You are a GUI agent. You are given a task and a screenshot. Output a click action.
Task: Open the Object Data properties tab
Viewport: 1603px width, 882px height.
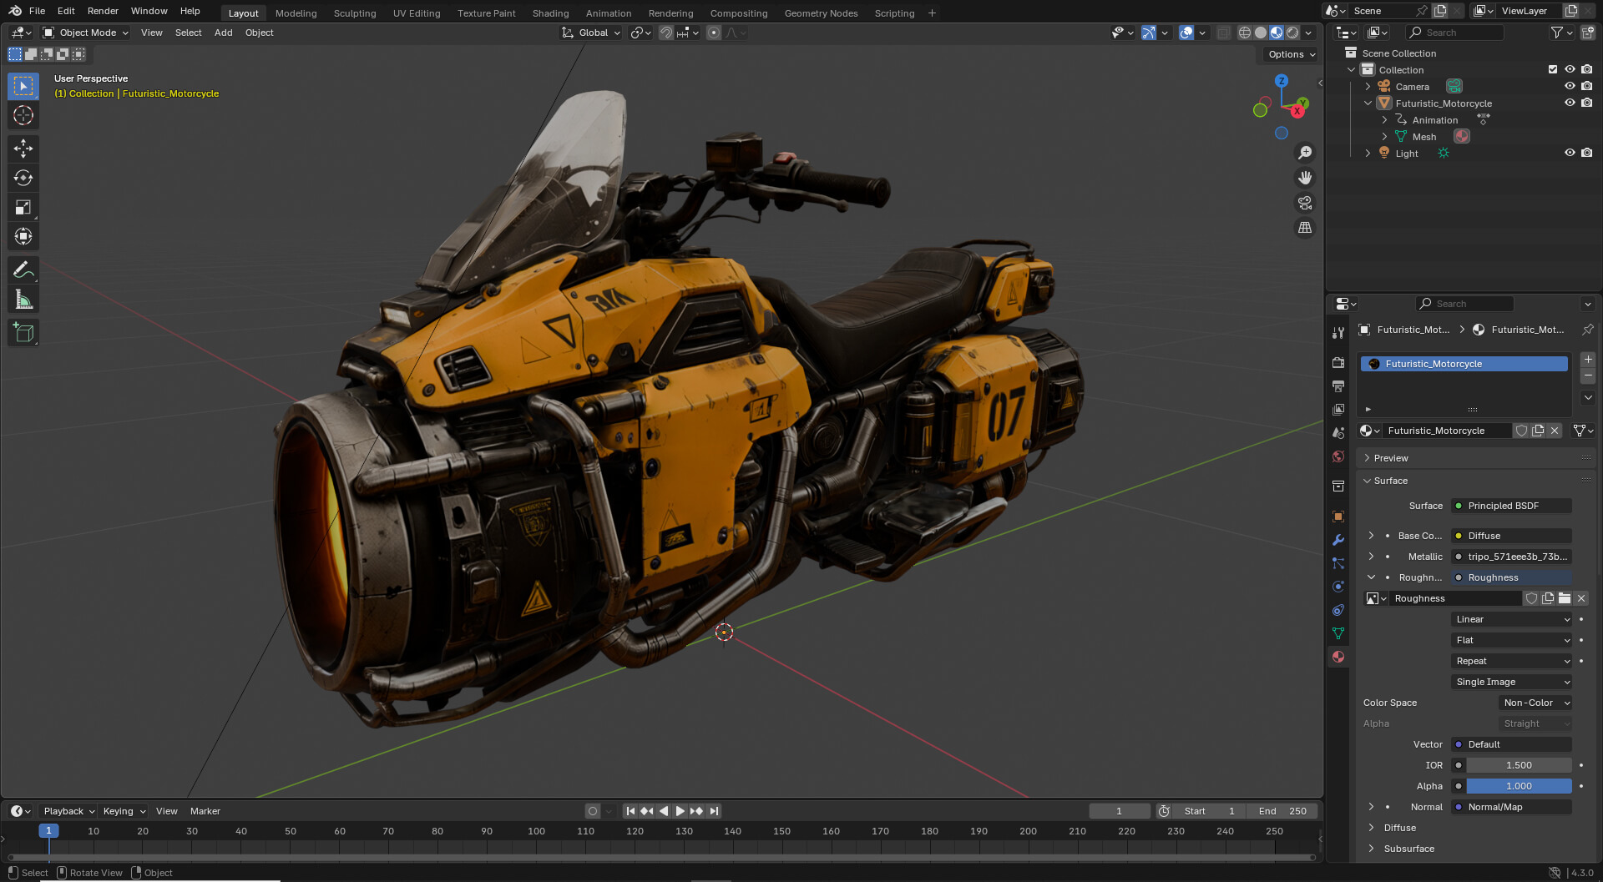[1338, 633]
